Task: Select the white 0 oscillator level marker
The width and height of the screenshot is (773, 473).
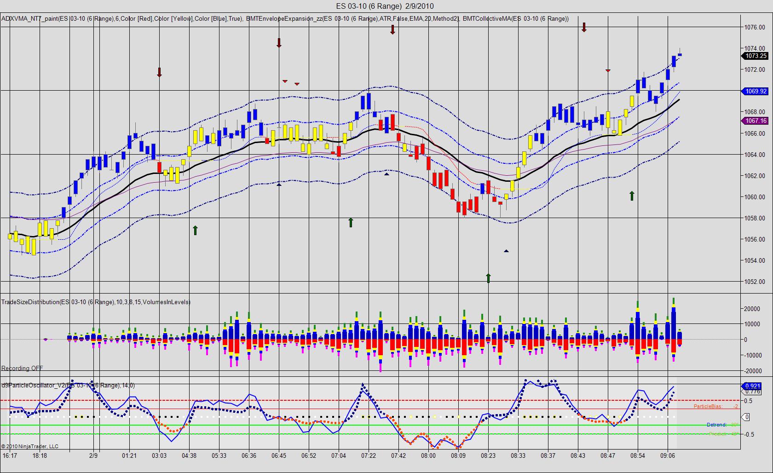Action: pyautogui.click(x=746, y=417)
